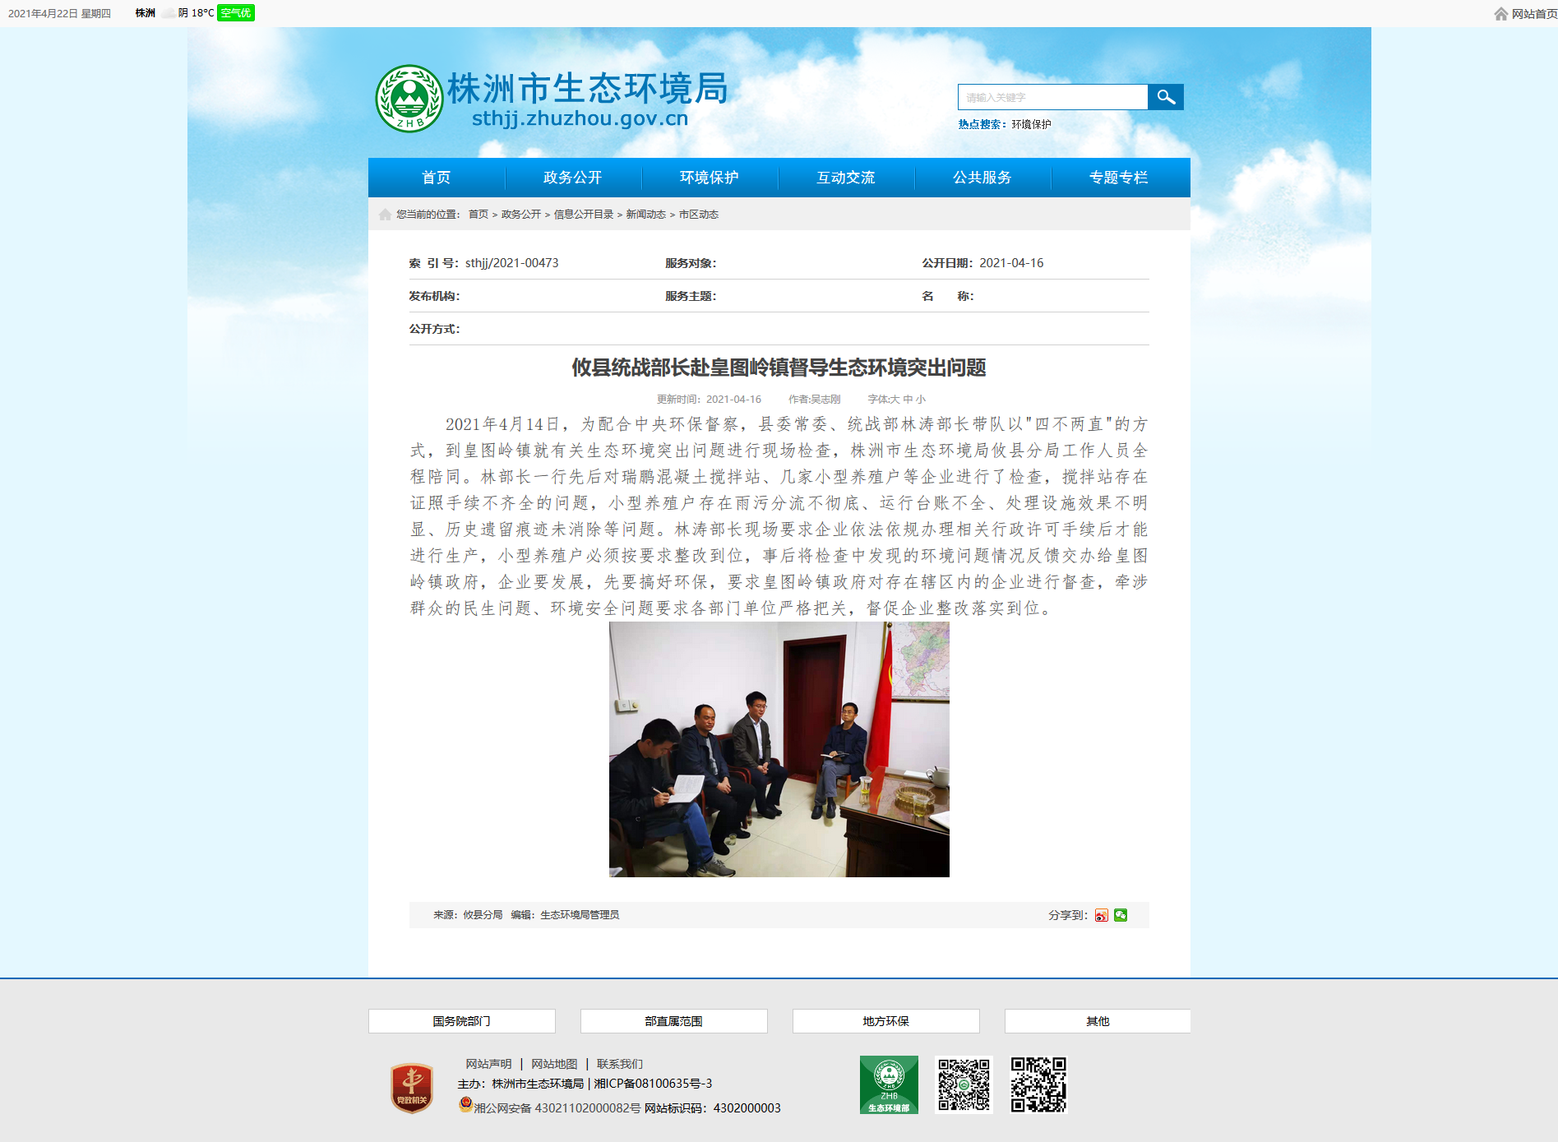Click the 新闻动态 breadcrumb link
Viewport: 1558px width, 1142px height.
click(645, 215)
